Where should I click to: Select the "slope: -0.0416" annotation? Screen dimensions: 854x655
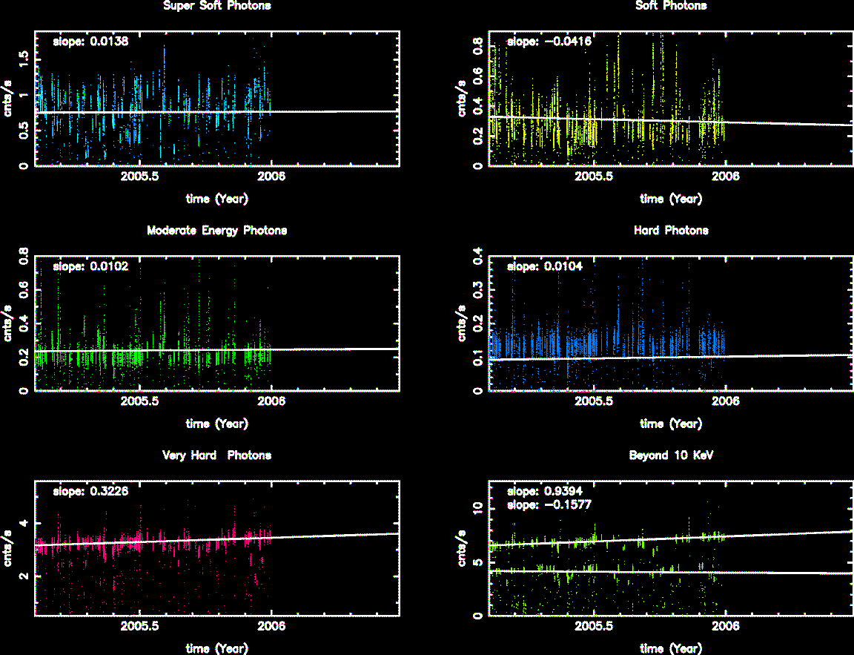[x=549, y=42]
